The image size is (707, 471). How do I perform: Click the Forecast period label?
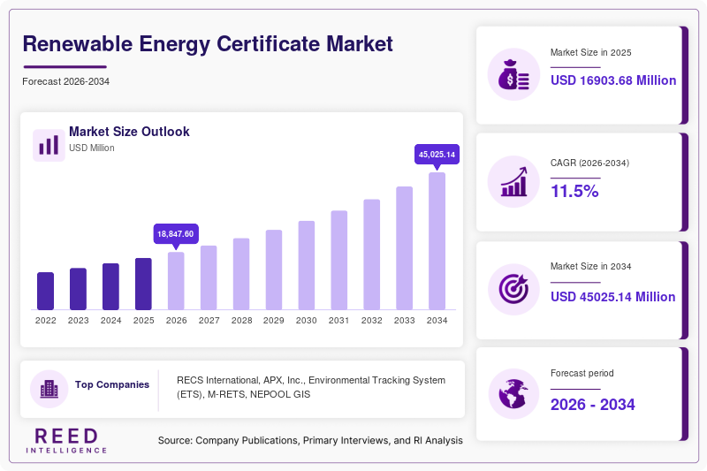[x=582, y=373]
